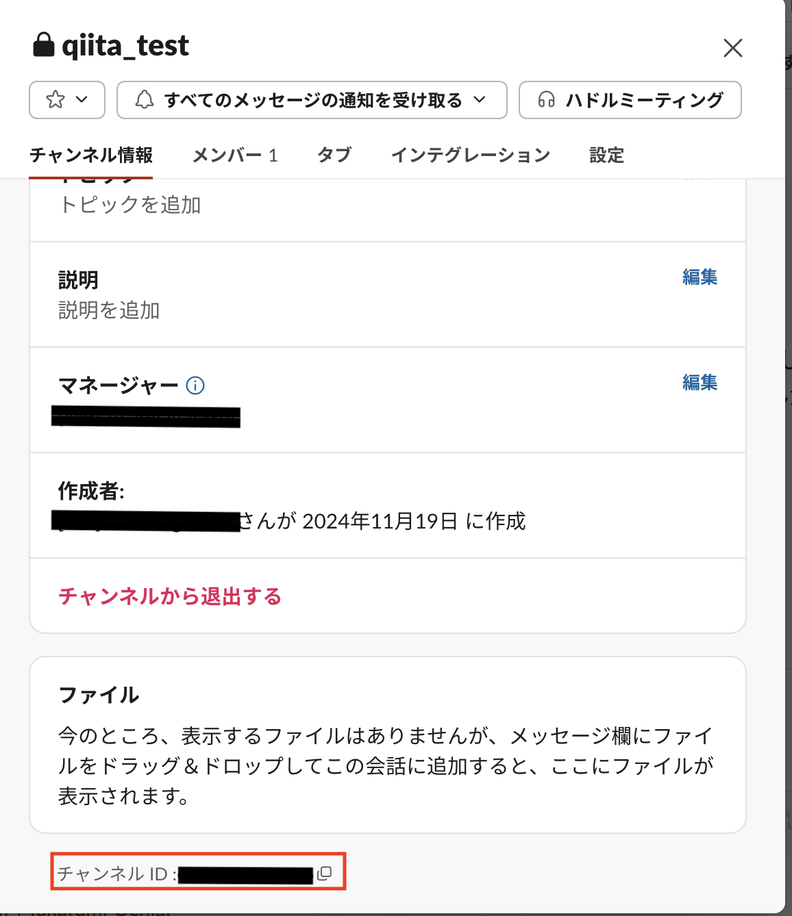Click the ハドルミーティング button

point(630,100)
